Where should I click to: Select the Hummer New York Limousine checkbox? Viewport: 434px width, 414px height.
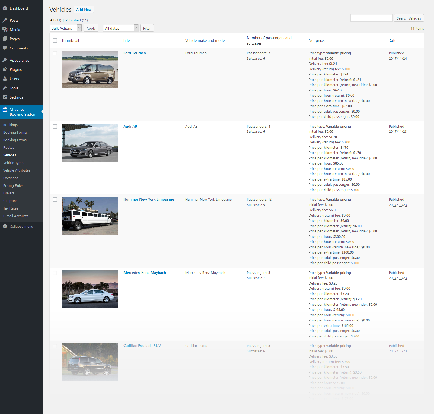[55, 200]
